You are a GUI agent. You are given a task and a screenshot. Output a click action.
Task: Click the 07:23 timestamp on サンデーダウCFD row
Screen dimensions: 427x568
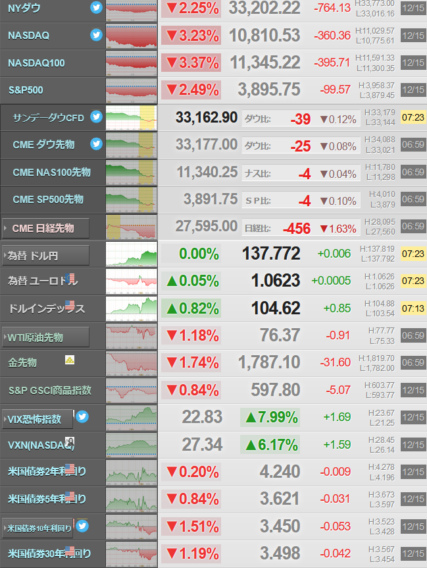coord(413,117)
